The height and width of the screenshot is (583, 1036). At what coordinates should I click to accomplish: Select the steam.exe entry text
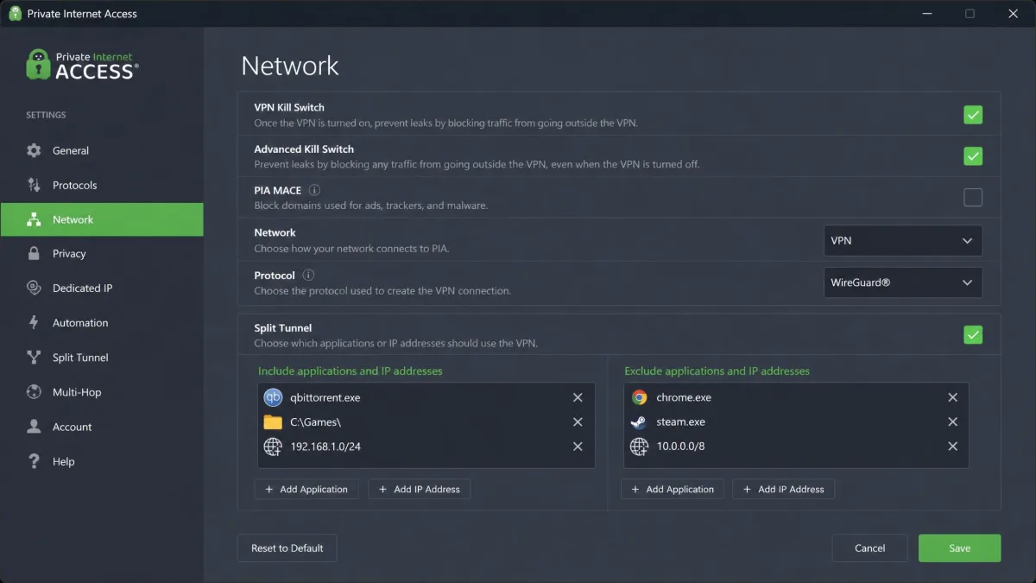coord(680,422)
